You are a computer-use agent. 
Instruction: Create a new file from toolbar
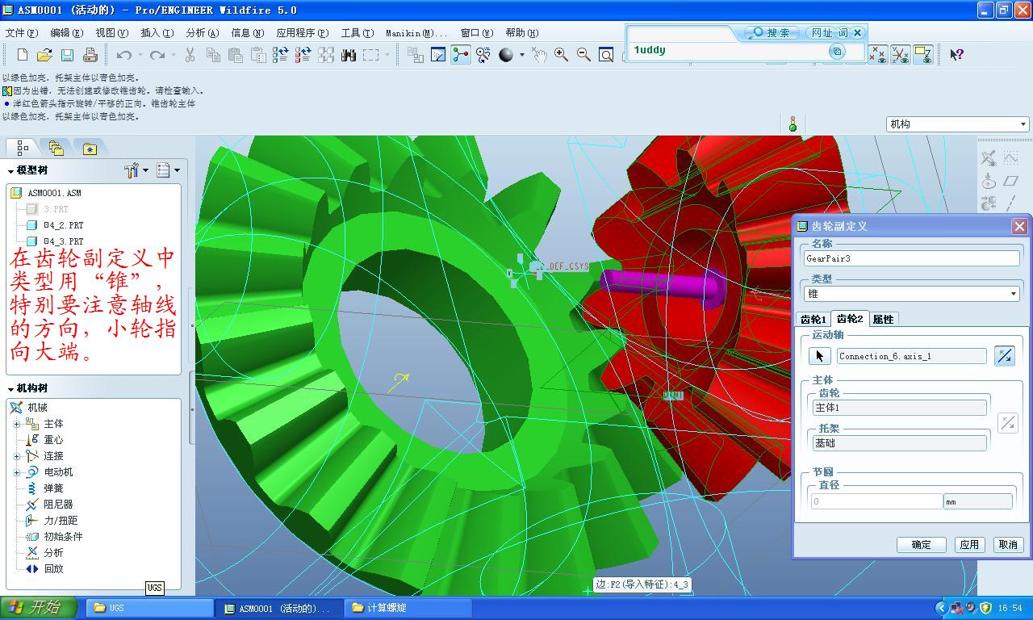pos(22,55)
